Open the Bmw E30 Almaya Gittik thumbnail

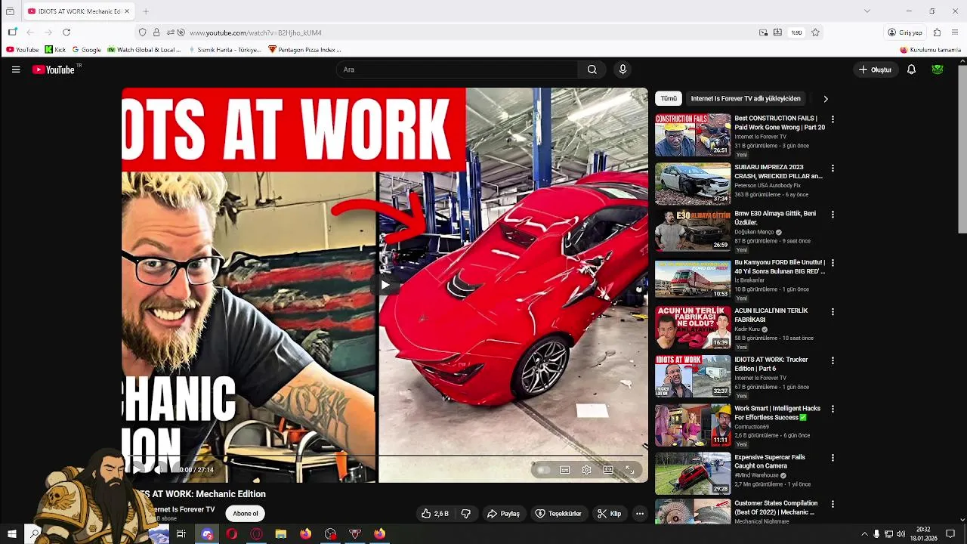(x=693, y=230)
